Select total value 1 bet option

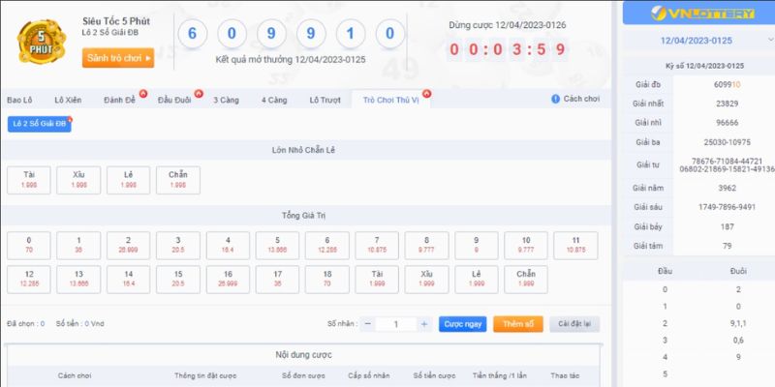point(78,246)
